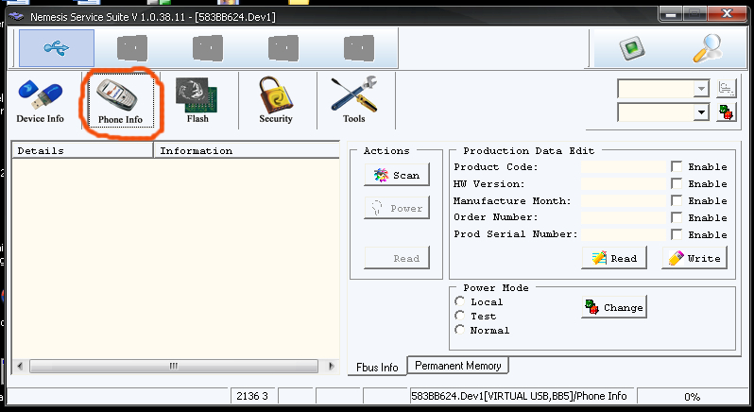Minimize the Nemesis Service Suite window
Viewport: 754px width, 412px height.
pyautogui.click(x=671, y=14)
